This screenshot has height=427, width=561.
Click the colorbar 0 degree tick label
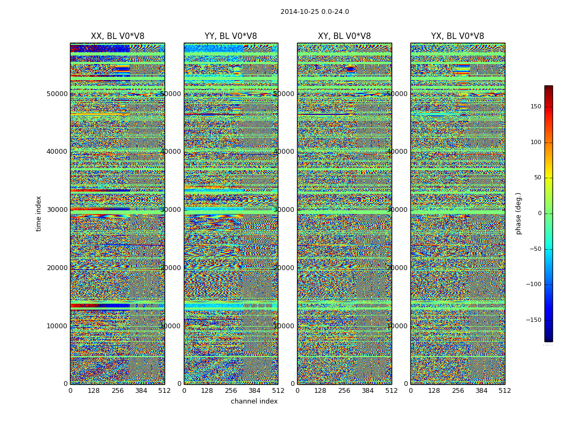(x=540, y=213)
